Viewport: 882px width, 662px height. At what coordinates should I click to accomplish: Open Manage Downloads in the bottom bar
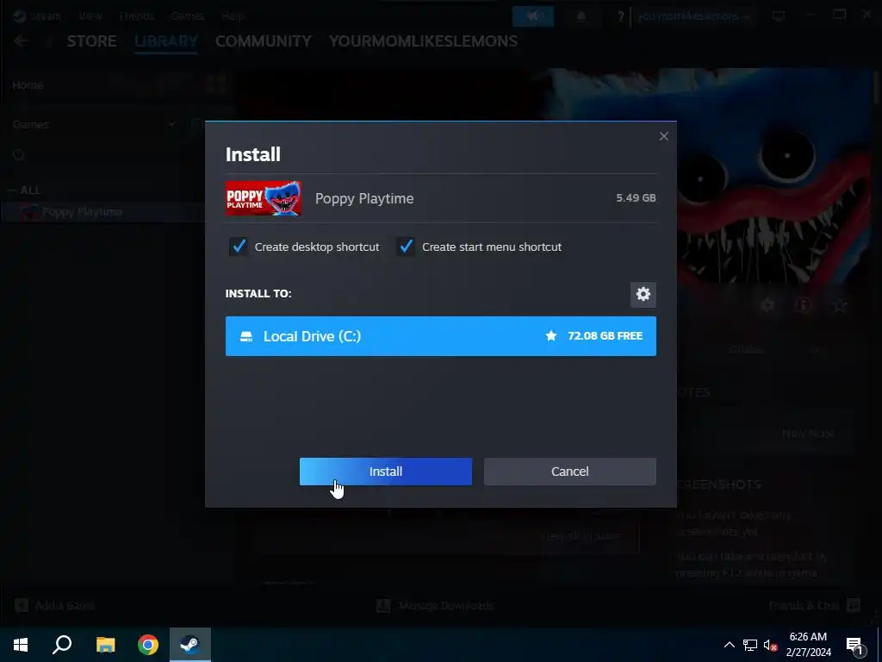(x=435, y=606)
